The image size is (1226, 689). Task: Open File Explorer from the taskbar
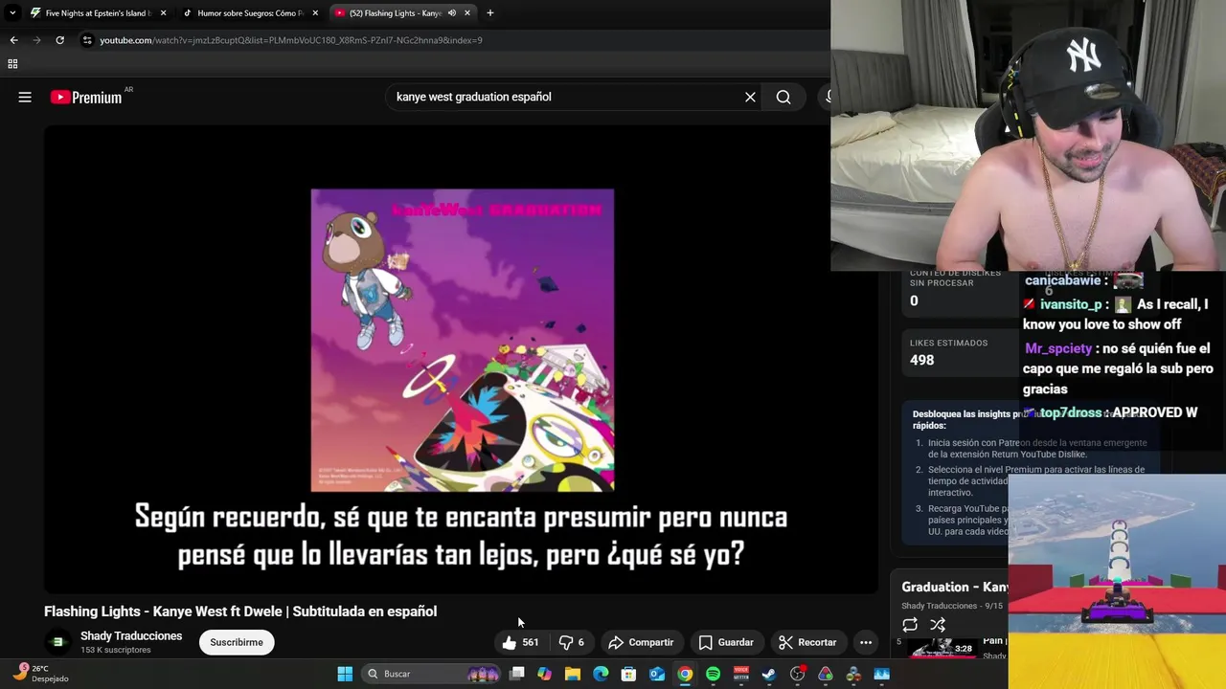click(573, 674)
